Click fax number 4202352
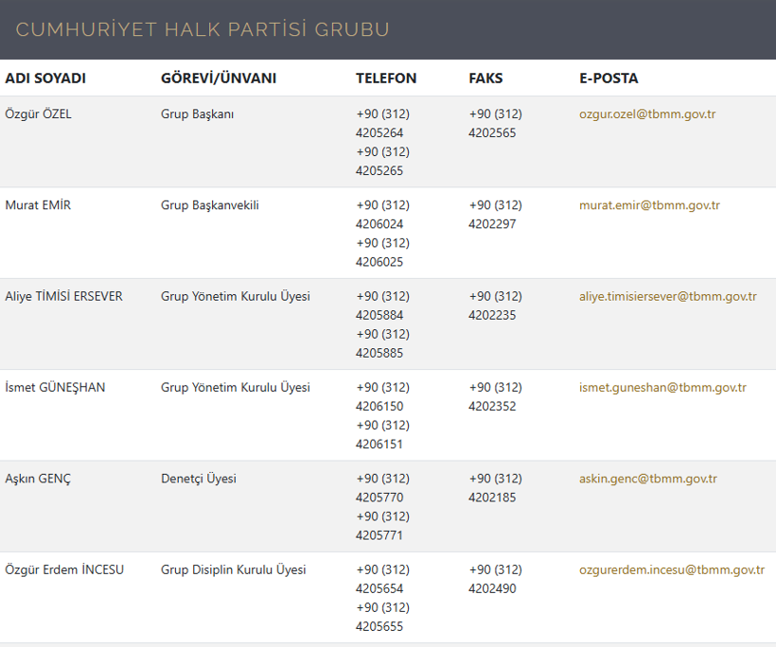The image size is (776, 647). pyautogui.click(x=492, y=407)
